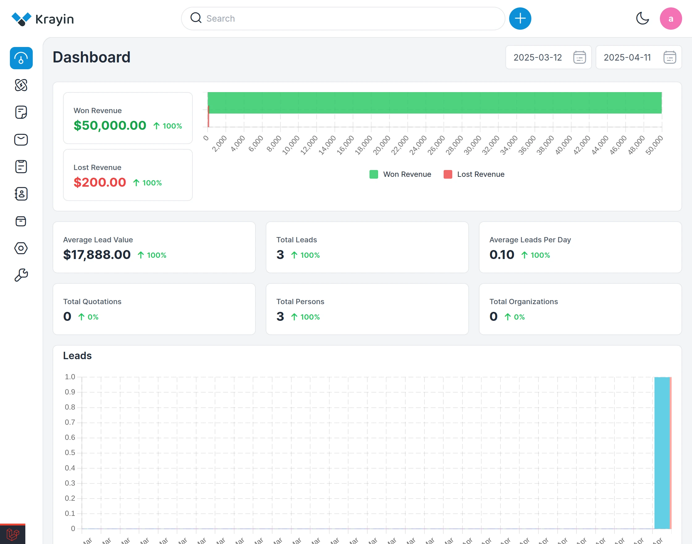Hide the Won Revenue series via its legend
Viewport: 692px width, 544px height.
click(x=400, y=174)
